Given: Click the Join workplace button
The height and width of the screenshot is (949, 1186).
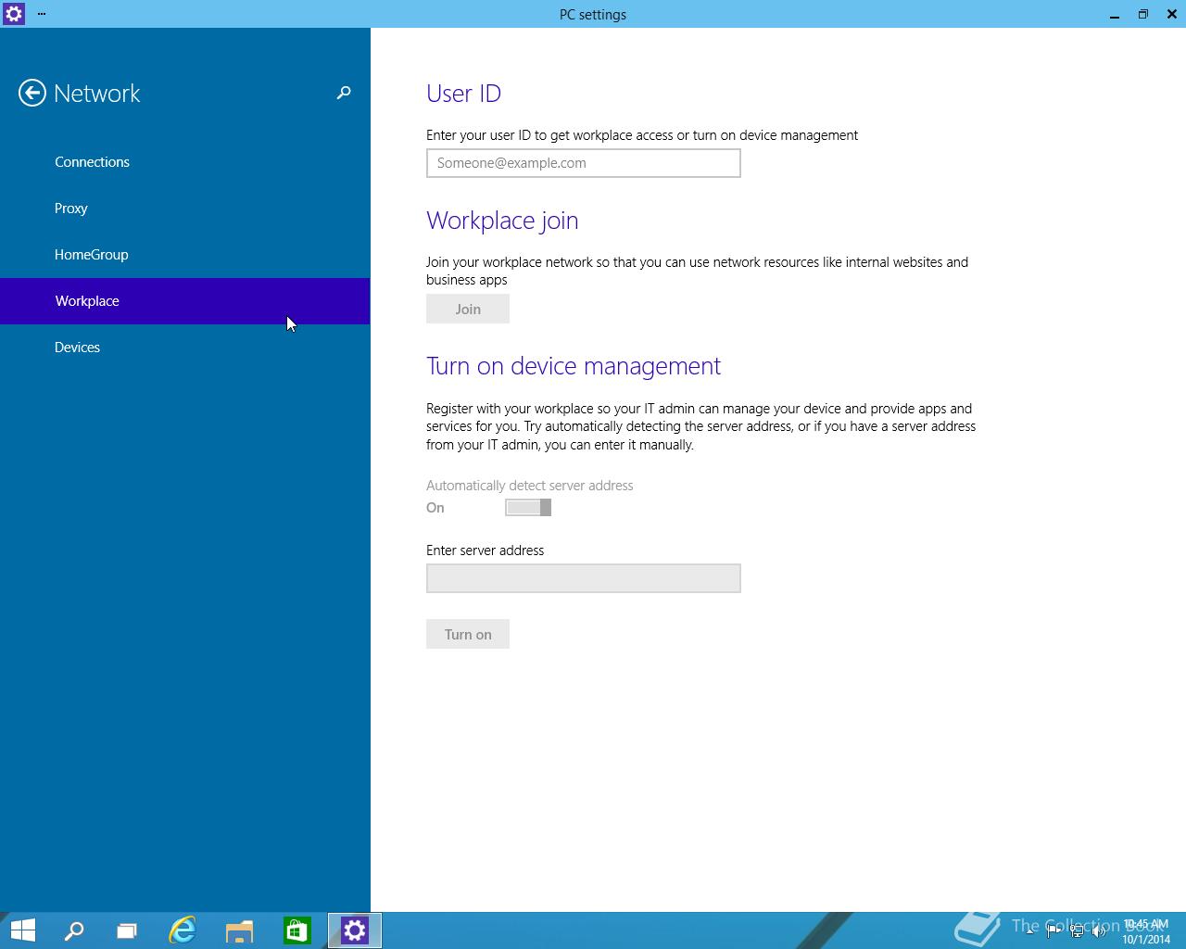Looking at the screenshot, I should coord(468,310).
